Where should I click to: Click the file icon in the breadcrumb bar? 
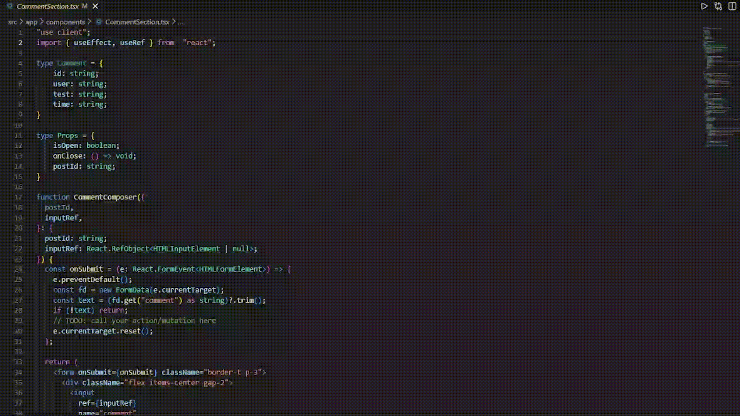click(x=99, y=22)
